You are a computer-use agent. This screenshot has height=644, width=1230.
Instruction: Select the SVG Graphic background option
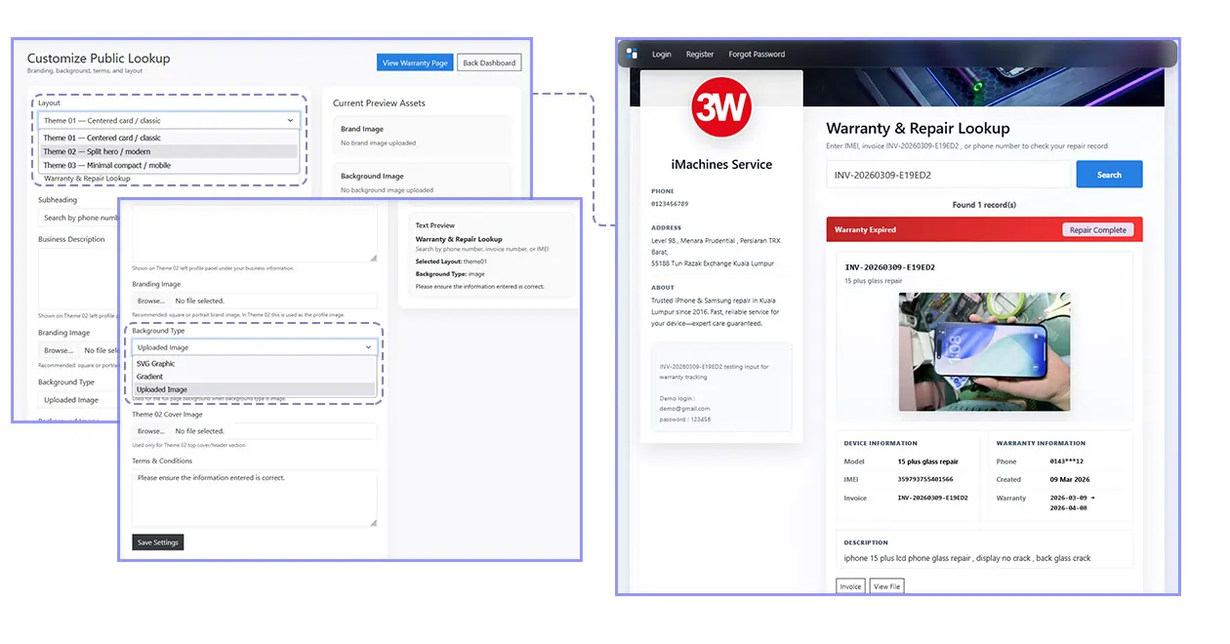pyautogui.click(x=254, y=364)
